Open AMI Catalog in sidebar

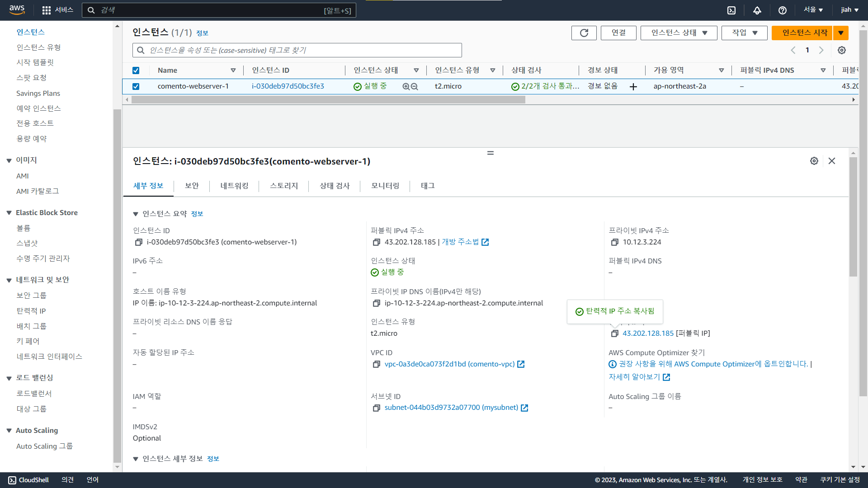38,191
